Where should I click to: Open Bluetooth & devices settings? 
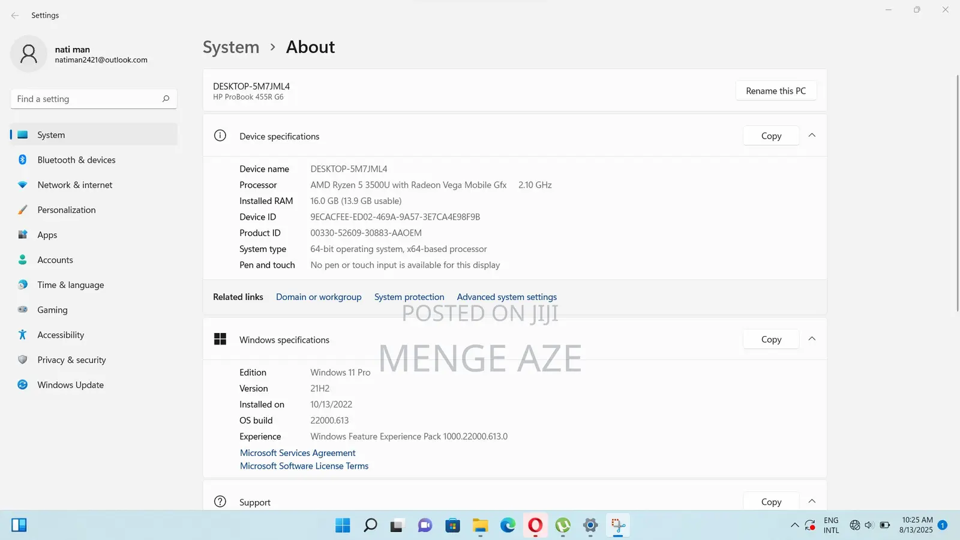tap(76, 160)
